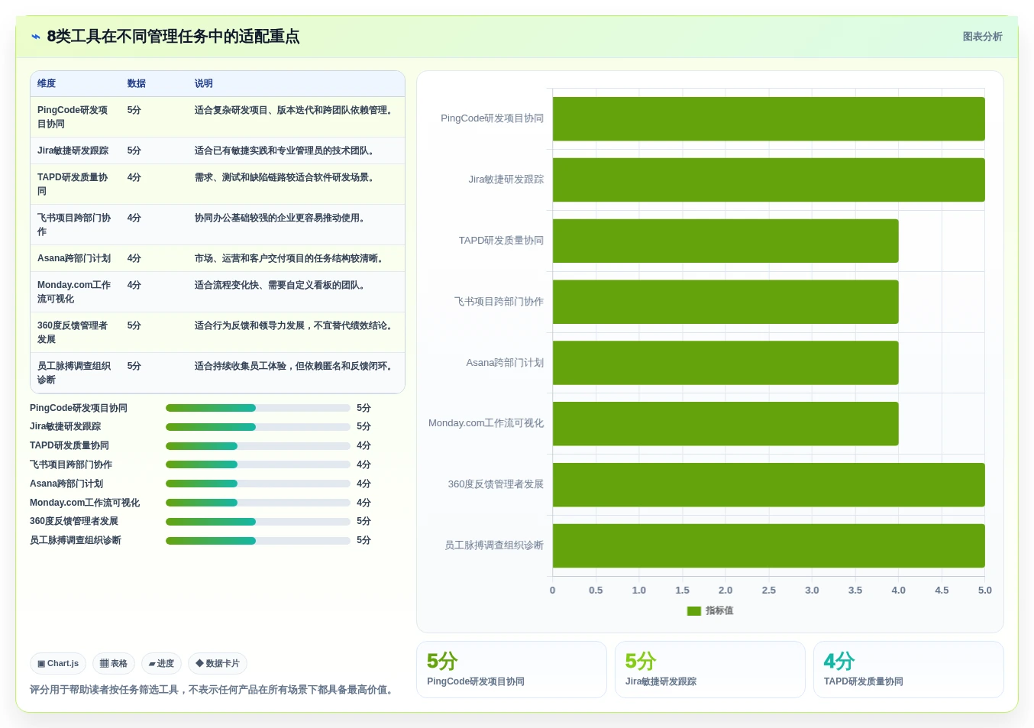Image resolution: width=1034 pixels, height=728 pixels.
Task: Click the footnote starting with 评分用于帮助读者
Action: [213, 690]
